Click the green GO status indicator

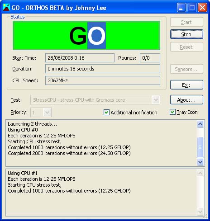86,36
